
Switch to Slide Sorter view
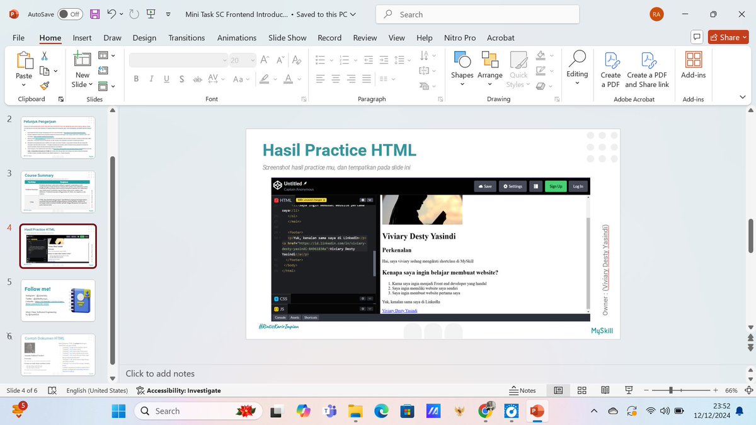click(582, 390)
